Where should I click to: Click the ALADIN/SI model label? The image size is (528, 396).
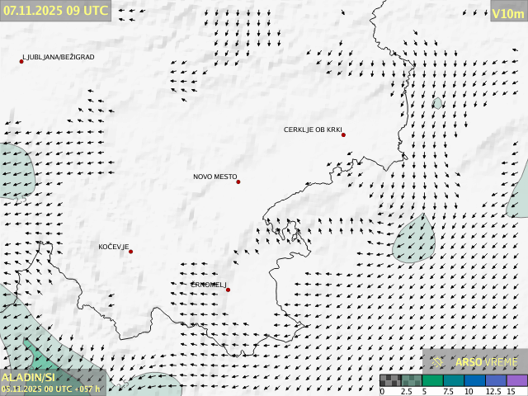[x=29, y=377]
